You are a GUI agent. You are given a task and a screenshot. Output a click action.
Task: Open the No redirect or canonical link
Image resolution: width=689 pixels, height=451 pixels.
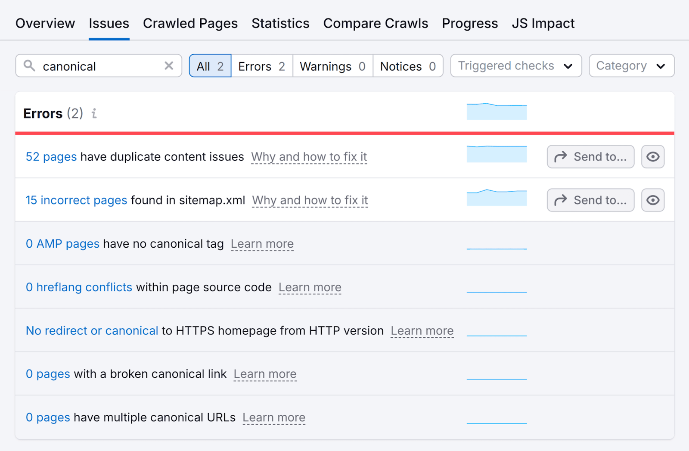[x=91, y=330]
